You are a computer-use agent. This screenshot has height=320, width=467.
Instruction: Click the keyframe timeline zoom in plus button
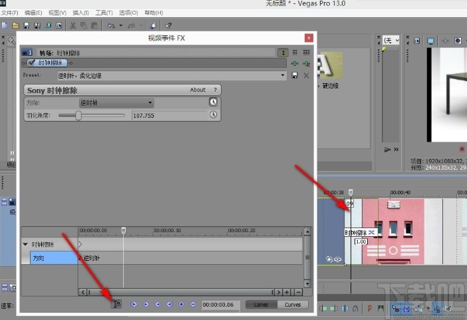(287, 292)
